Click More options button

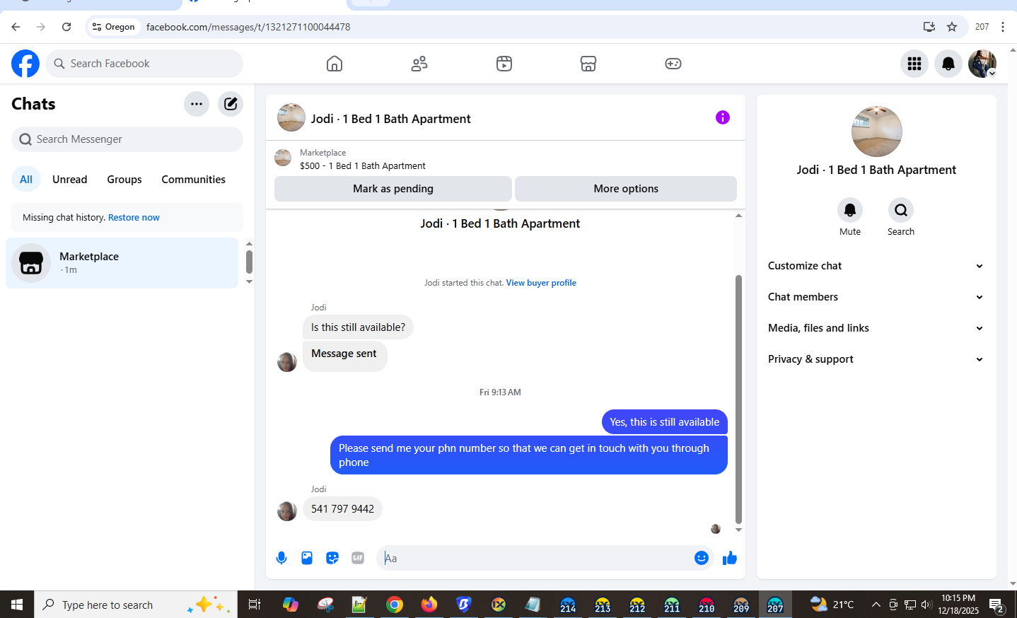coord(626,189)
